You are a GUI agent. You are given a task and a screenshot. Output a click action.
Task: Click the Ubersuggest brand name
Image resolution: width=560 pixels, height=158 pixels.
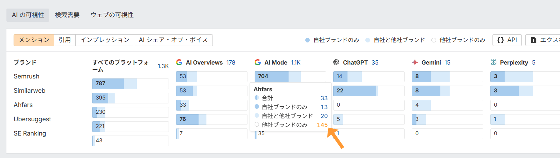[32, 119]
